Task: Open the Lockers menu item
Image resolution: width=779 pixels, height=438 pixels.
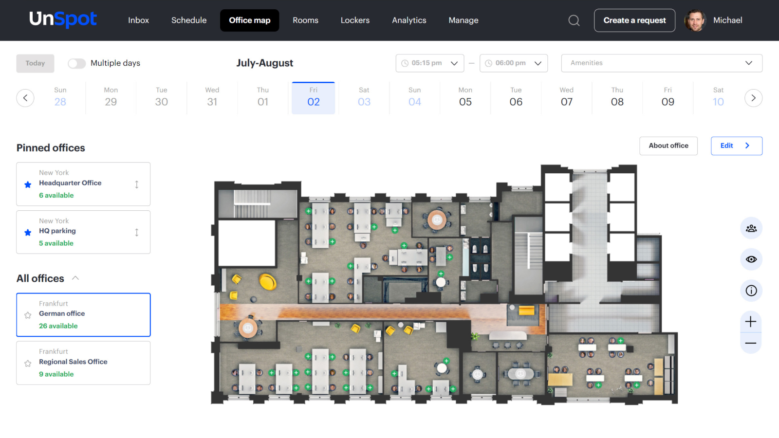Action: pyautogui.click(x=355, y=20)
